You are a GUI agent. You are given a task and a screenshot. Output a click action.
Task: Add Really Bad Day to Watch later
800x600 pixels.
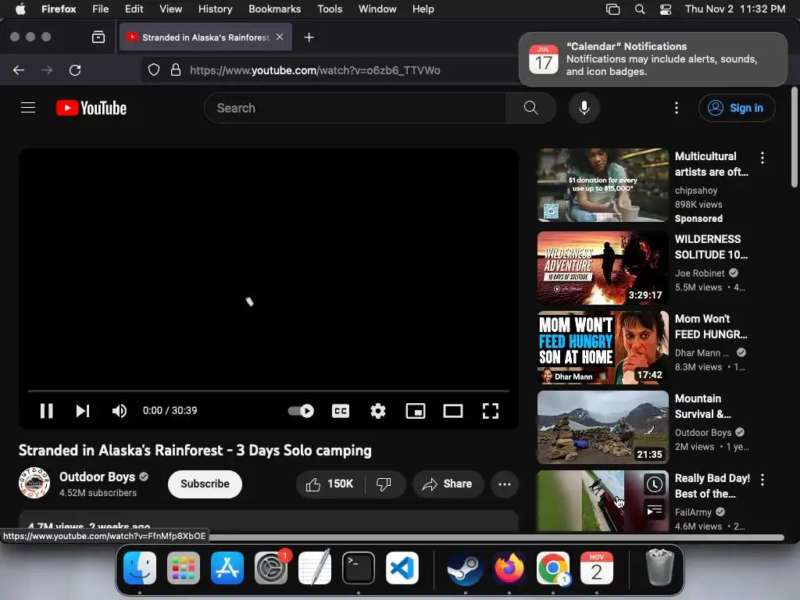654,484
